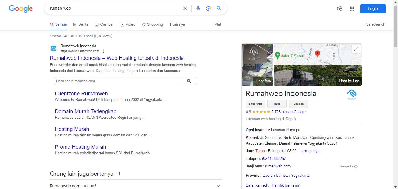Open the Clientzone Rumahweb sitelink
Image resolution: width=398 pixels, height=189 pixels.
tap(81, 94)
